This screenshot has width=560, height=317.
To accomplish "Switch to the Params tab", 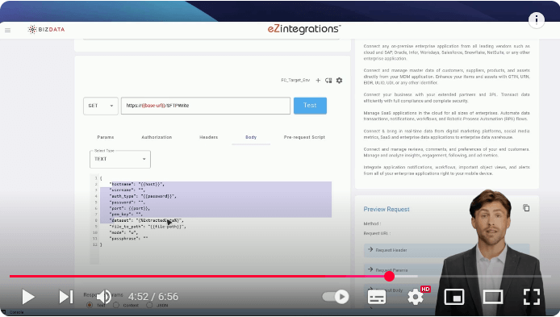I will point(106,137).
